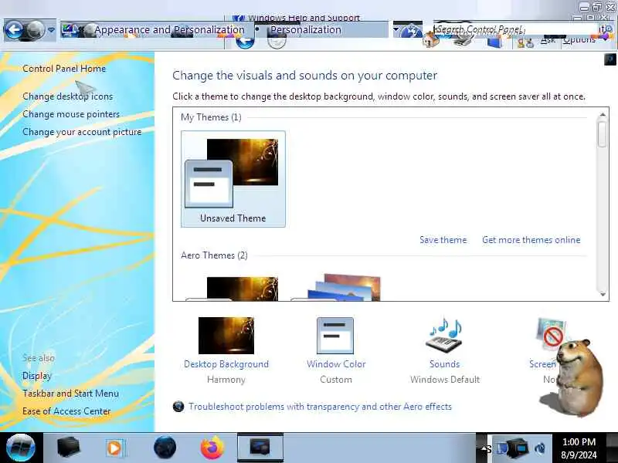Click Help and Support Home house icon
Viewport: 618px width, 463px height.
tap(431, 41)
